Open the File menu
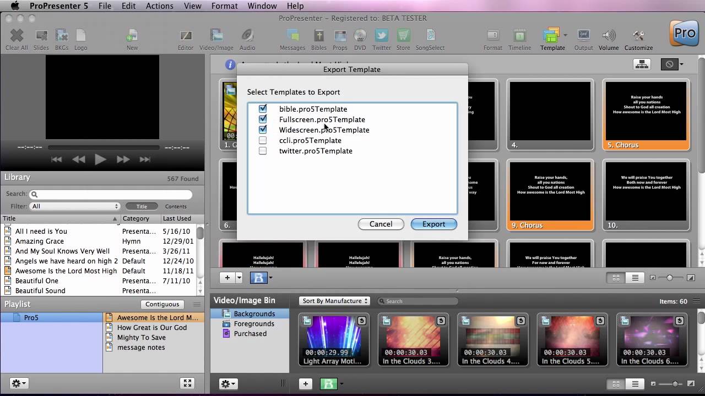This screenshot has width=705, height=396. pyautogui.click(x=105, y=6)
